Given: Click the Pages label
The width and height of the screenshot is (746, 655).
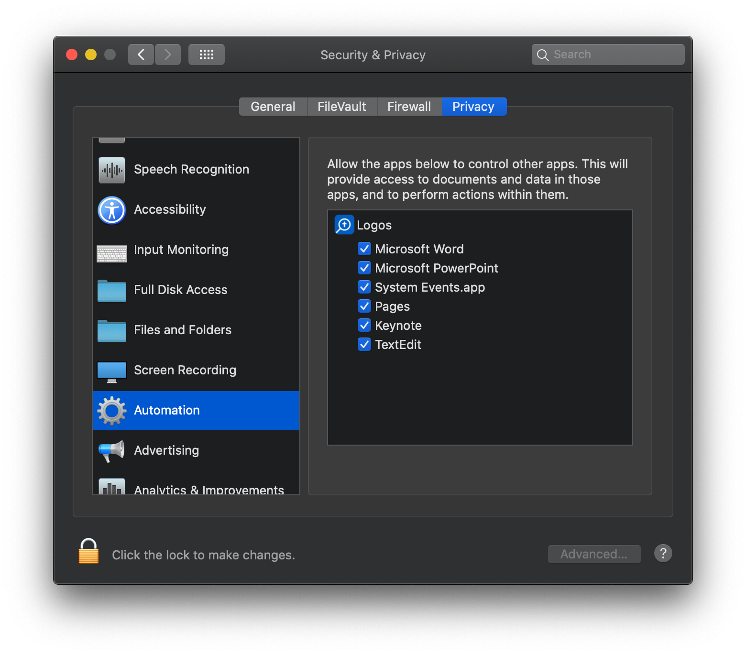Looking at the screenshot, I should 393,306.
